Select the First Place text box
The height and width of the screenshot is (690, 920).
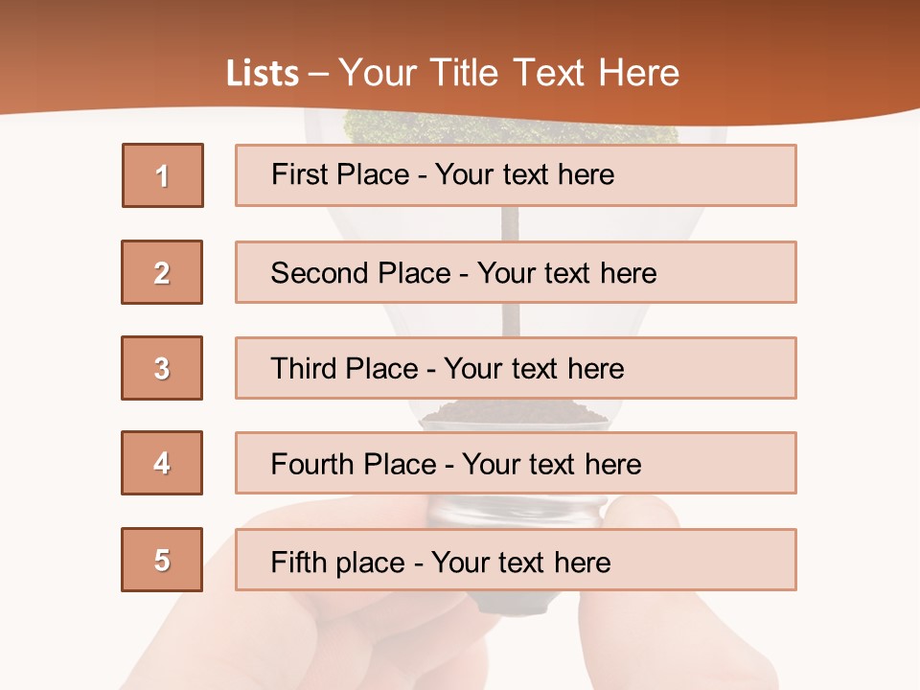[516, 175]
